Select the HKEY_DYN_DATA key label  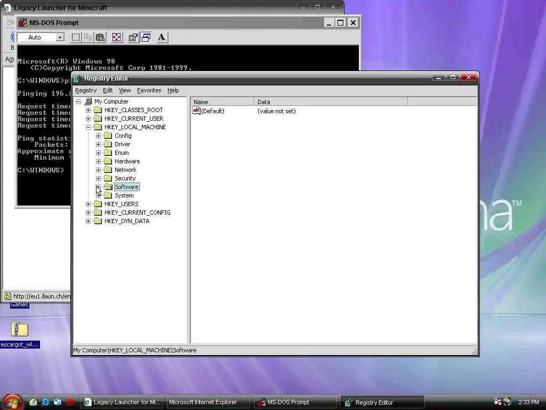pyautogui.click(x=127, y=221)
